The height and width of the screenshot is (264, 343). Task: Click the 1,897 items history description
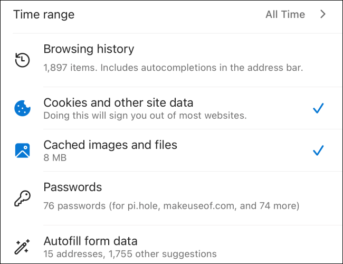coord(173,68)
